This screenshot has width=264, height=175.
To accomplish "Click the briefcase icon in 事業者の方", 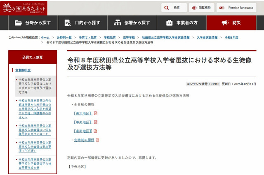I will pyautogui.click(x=169, y=23).
